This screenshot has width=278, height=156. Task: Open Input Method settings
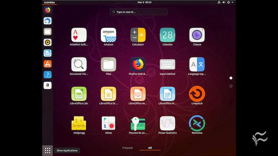point(167,64)
